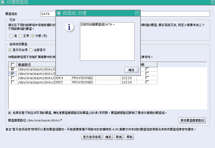The height and width of the screenshot is (148, 215).
Task: Click the PROVISIONED cell in the DISK5 row
Action: point(83,82)
